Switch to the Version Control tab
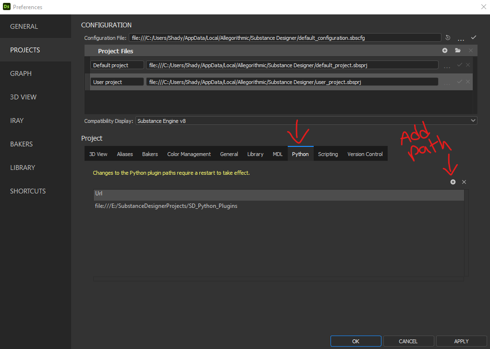The height and width of the screenshot is (349, 490). pyautogui.click(x=365, y=154)
